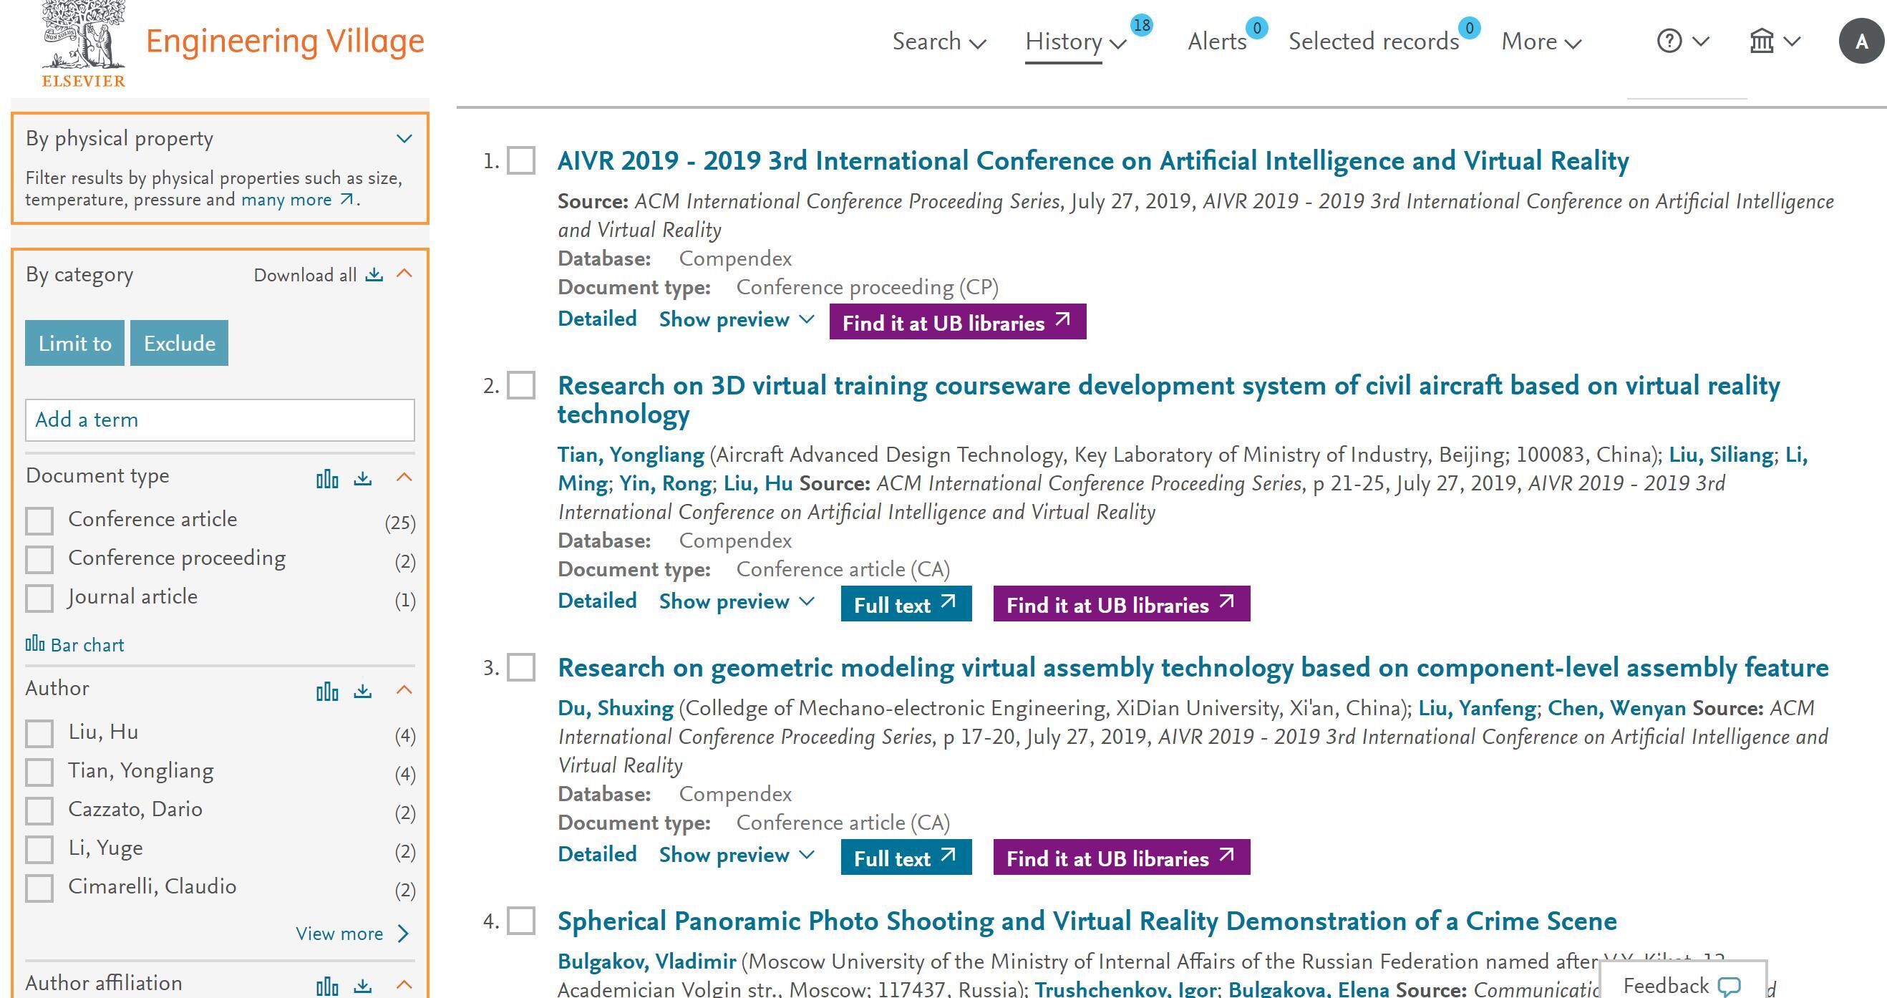Click Limit to button
This screenshot has height=998, width=1887.
click(x=74, y=343)
